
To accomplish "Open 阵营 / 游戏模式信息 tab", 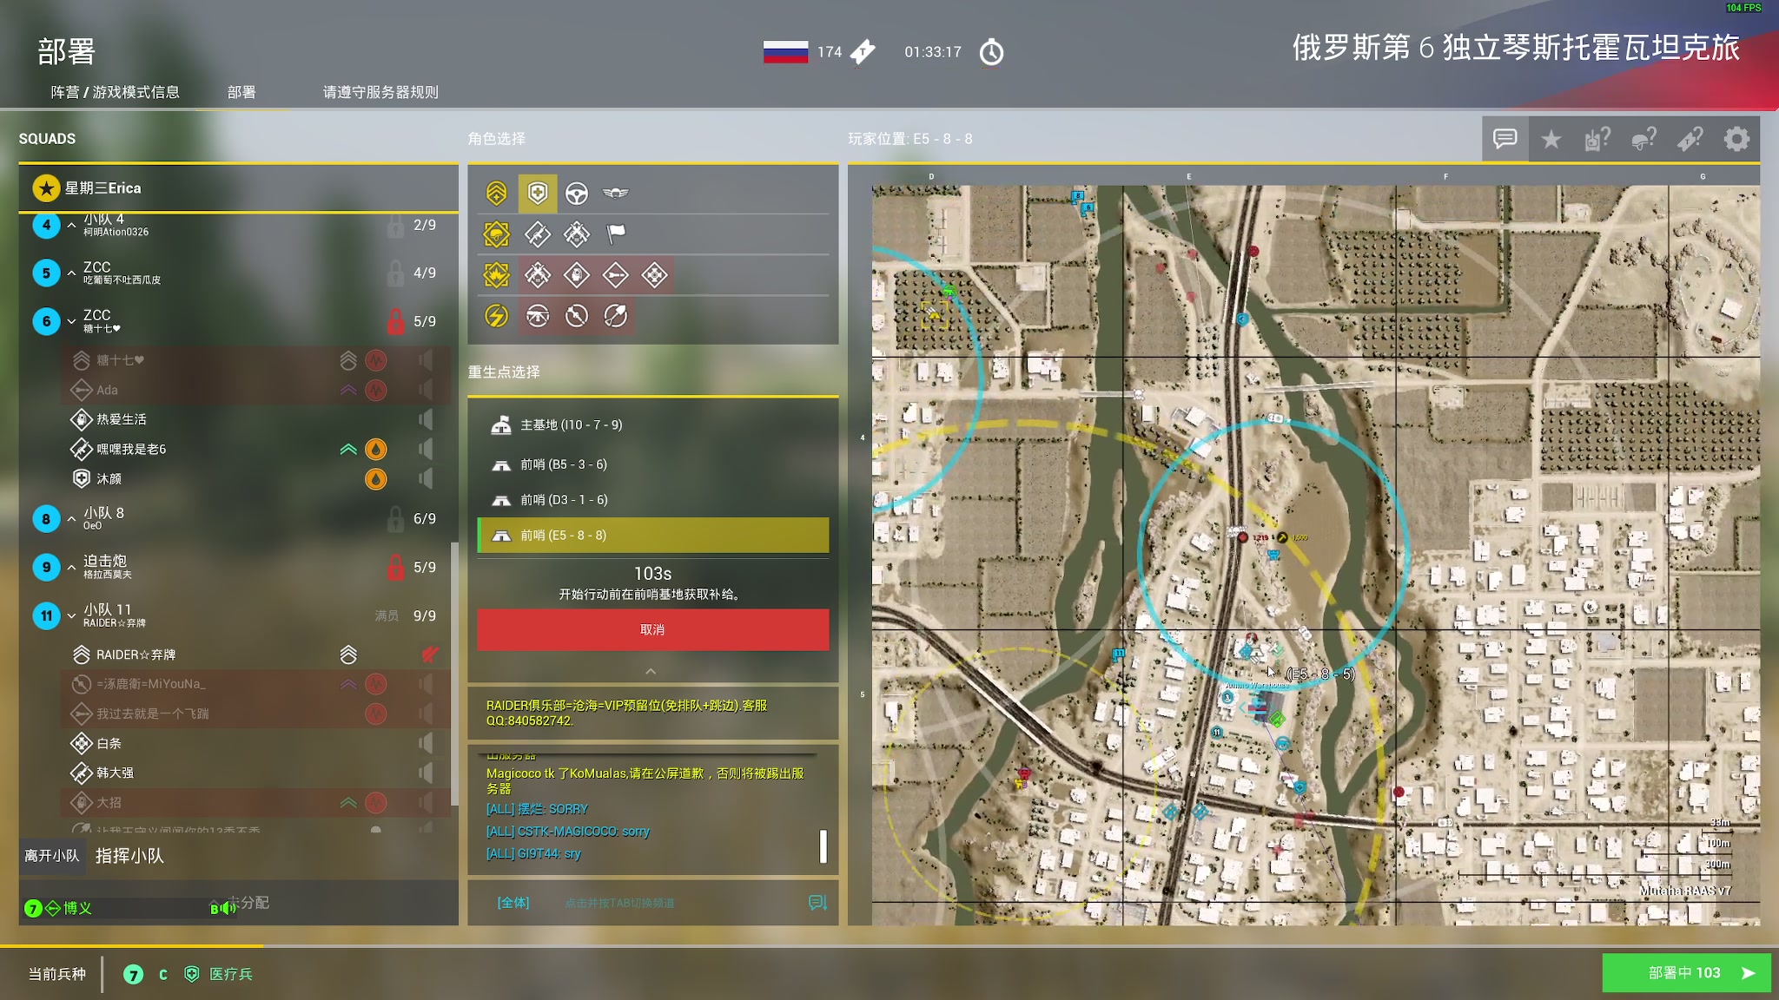I will click(x=115, y=92).
